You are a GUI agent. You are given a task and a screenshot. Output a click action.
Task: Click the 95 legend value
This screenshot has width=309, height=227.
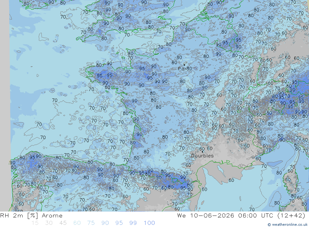(x=119, y=223)
